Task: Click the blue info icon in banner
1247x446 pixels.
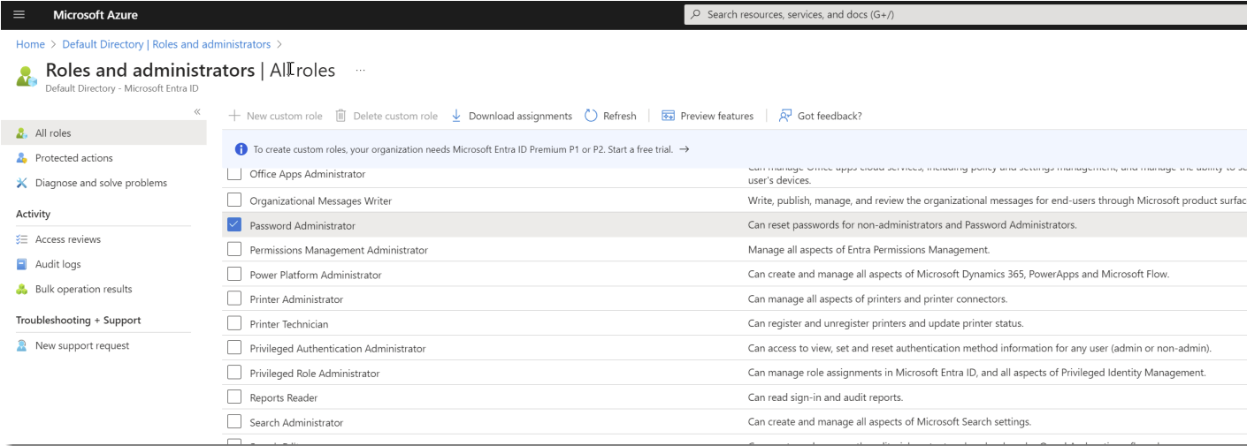Action: (241, 149)
